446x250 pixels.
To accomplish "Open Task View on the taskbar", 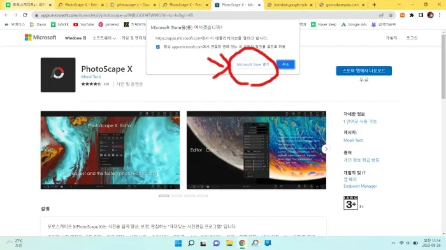I will pyautogui.click(x=203, y=243).
